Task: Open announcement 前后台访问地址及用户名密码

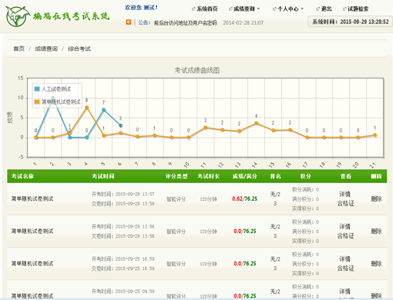Action: (x=185, y=23)
